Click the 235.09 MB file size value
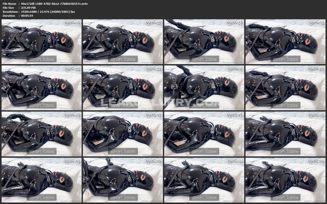The image size is (327, 204). (28, 8)
